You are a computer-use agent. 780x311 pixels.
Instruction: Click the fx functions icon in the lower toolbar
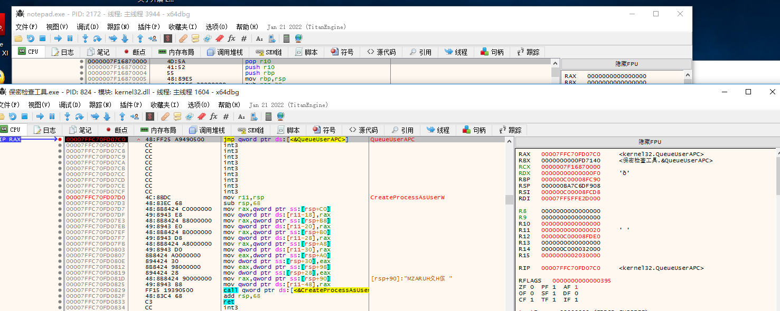pyautogui.click(x=213, y=116)
